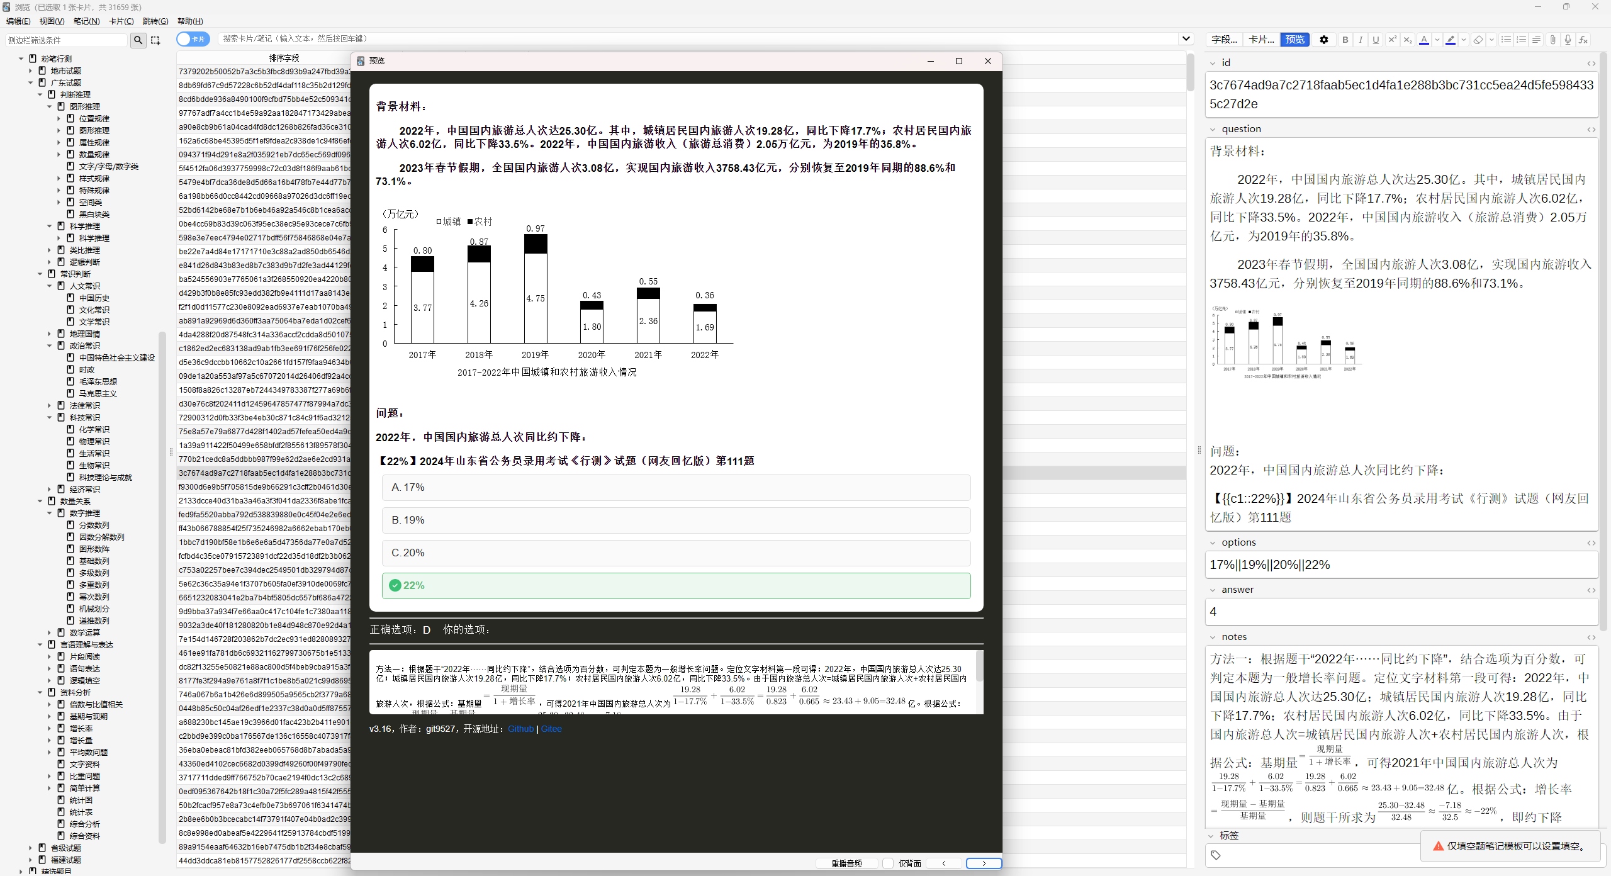Activate the sidebar selection tool icon
Screen dimensions: 1611x876
155,40
